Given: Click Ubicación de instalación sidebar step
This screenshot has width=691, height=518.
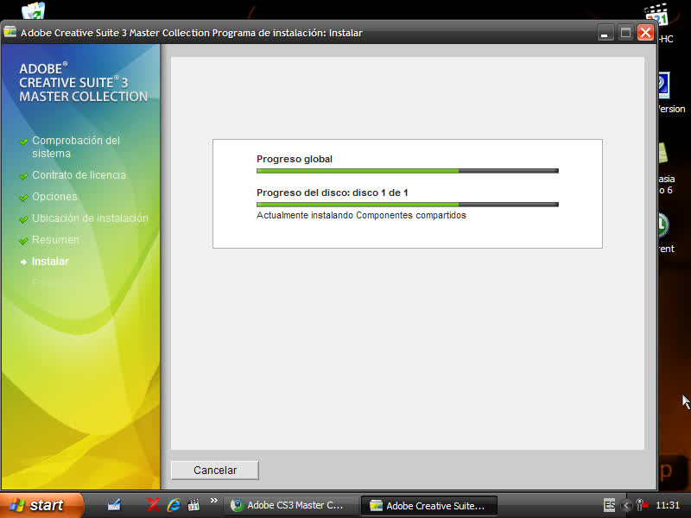Looking at the screenshot, I should (90, 218).
